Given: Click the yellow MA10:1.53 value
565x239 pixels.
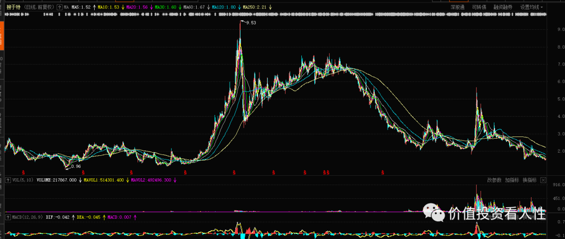Looking at the screenshot, I should [x=109, y=7].
